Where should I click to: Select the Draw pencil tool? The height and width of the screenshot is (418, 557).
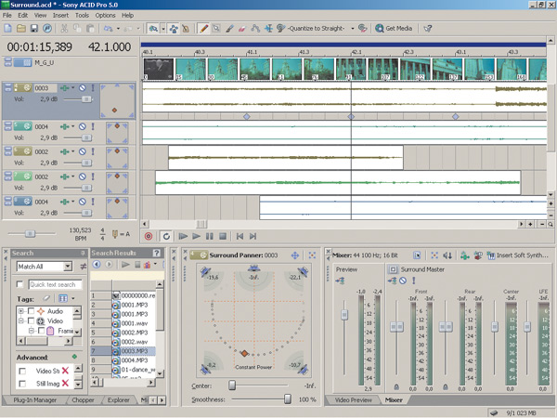(203, 29)
